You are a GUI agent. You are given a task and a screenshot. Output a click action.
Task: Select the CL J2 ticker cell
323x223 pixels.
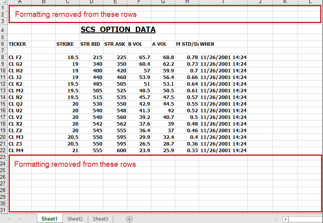tap(20, 77)
